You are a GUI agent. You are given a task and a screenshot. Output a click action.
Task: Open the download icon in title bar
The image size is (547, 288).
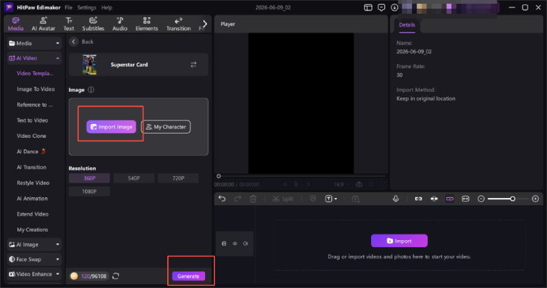pyautogui.click(x=395, y=7)
